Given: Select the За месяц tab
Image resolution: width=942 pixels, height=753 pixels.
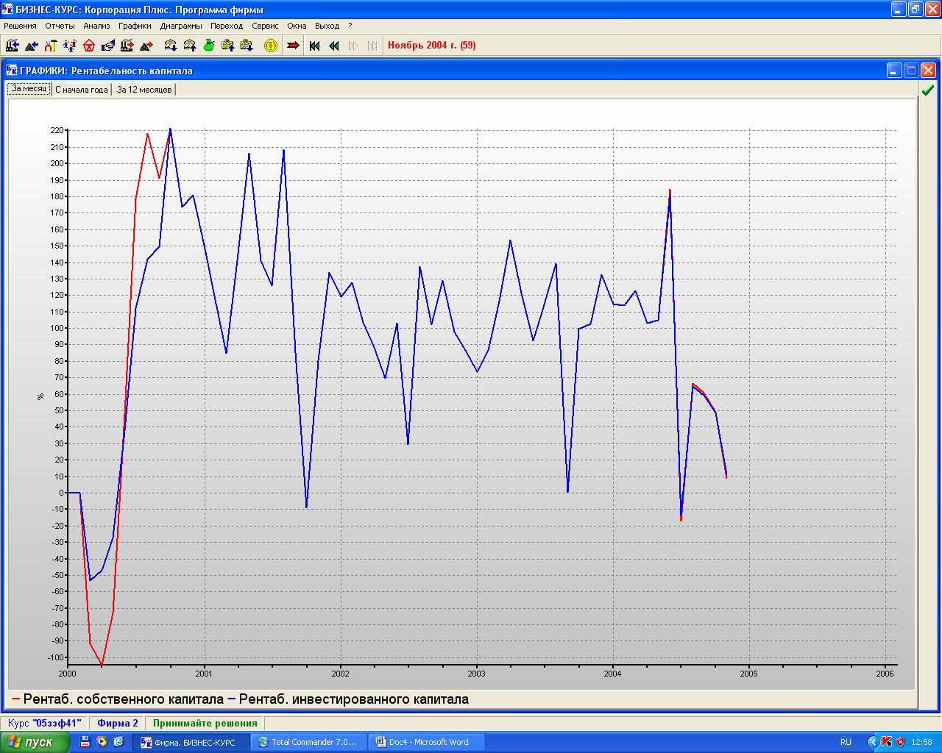Looking at the screenshot, I should 29,89.
